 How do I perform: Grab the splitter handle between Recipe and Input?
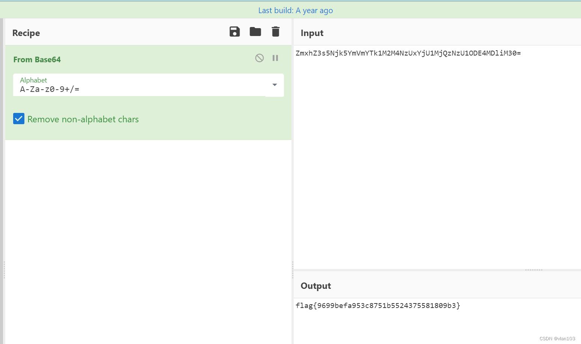pos(293,270)
